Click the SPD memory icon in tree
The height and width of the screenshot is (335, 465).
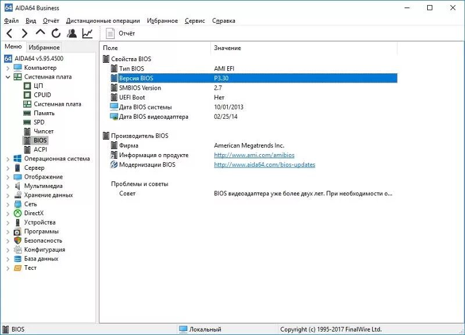27,122
